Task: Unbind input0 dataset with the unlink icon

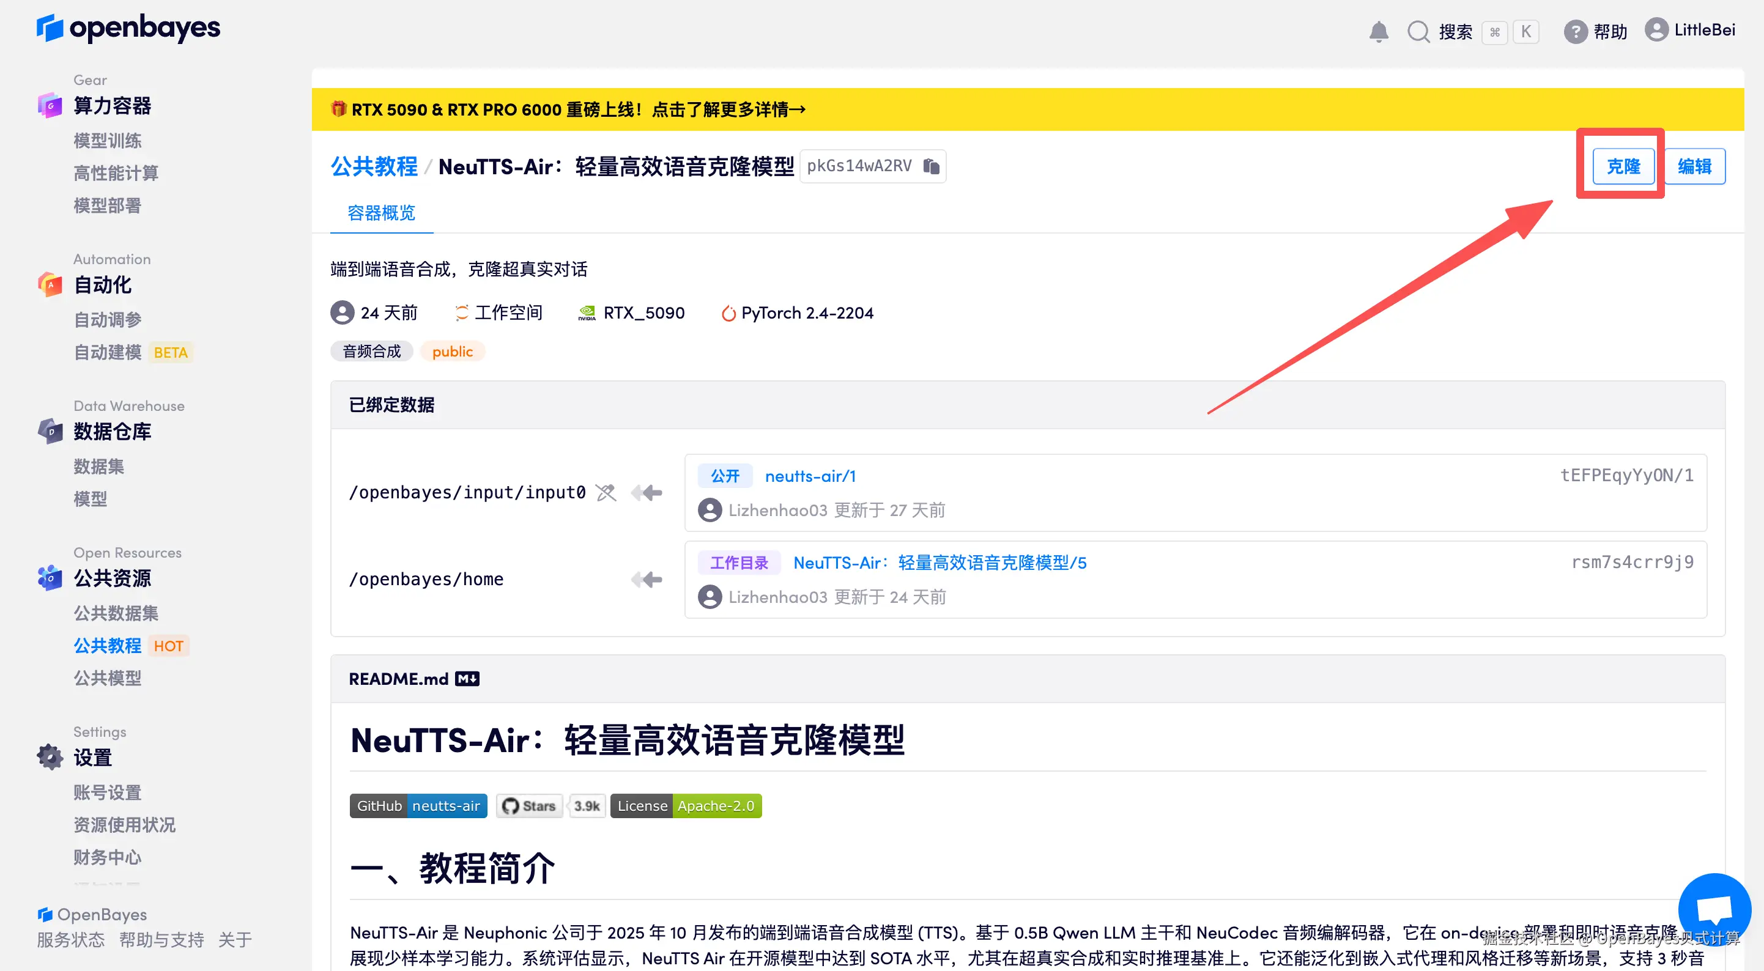Action: click(606, 492)
